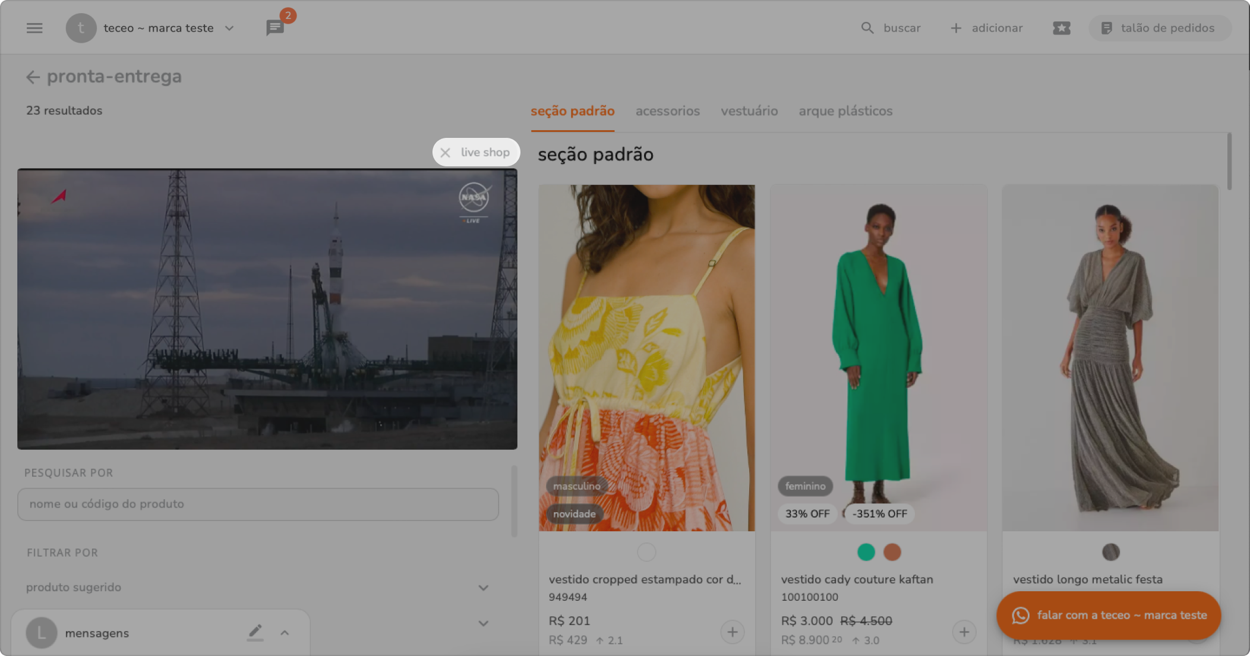This screenshot has width=1250, height=656.
Task: Open the hamburger menu
Action: 34,28
